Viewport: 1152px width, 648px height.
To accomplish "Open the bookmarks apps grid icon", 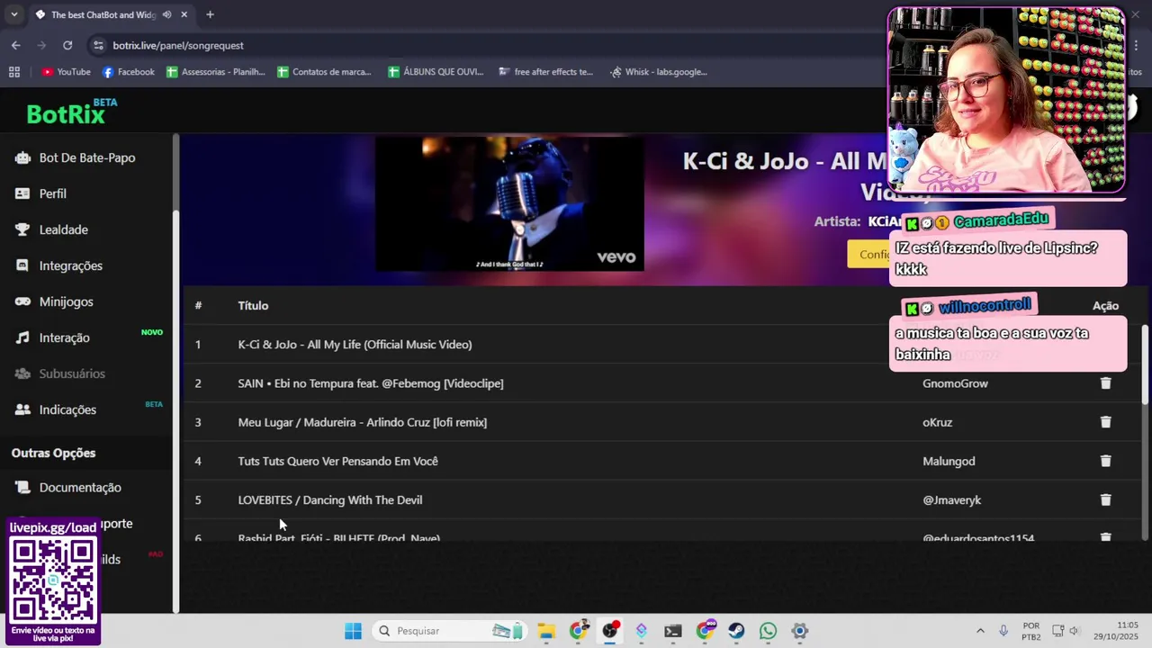I will point(14,72).
